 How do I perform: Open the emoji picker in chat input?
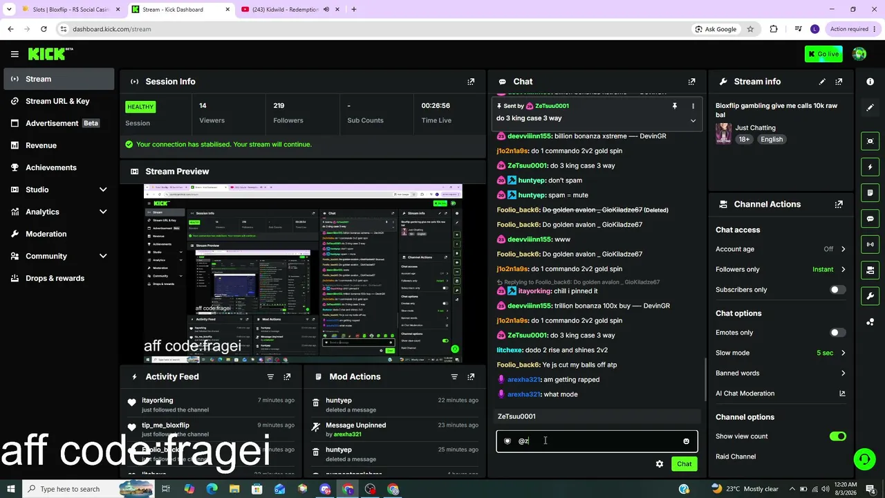point(686,441)
